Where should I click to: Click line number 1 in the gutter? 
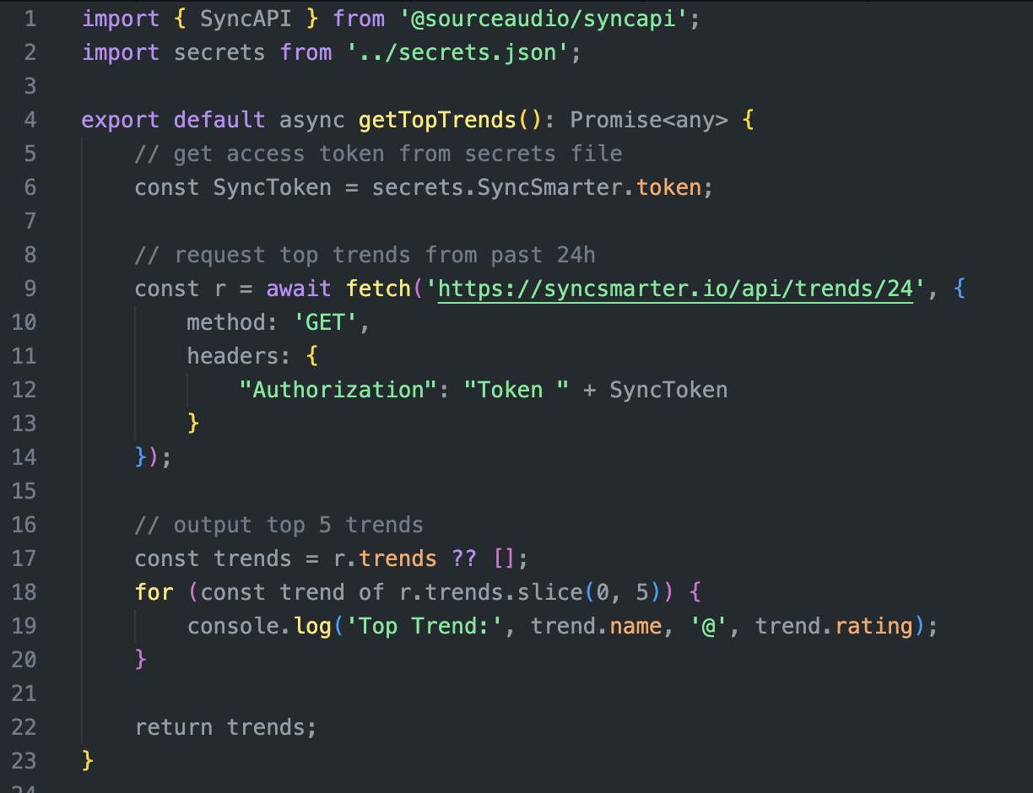coord(30,19)
